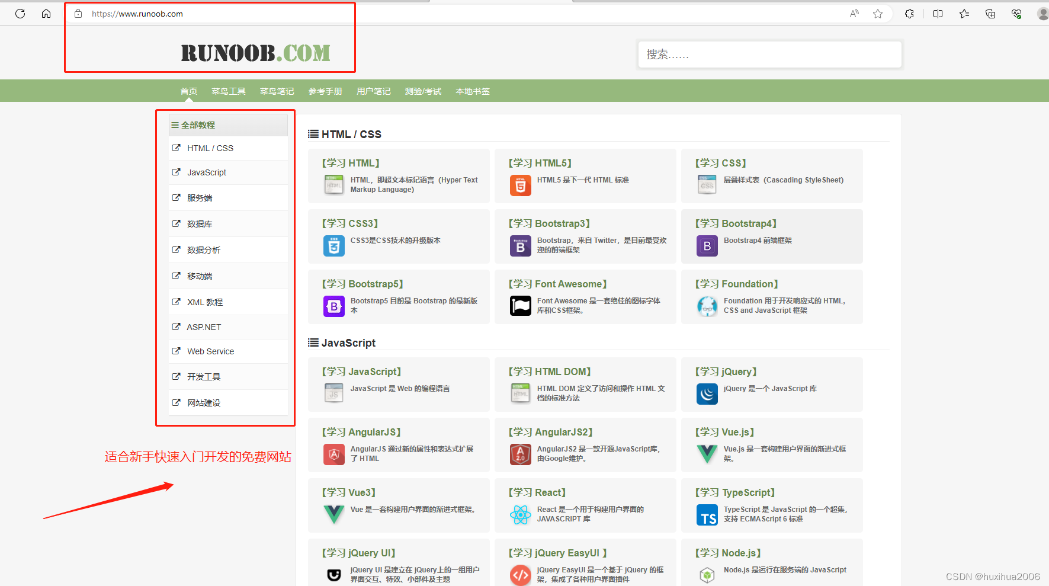Click the jQuery EasyUI code icon
Image resolution: width=1049 pixels, height=586 pixels.
pyautogui.click(x=521, y=575)
